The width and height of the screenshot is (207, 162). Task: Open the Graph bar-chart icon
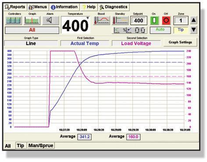click(x=32, y=20)
